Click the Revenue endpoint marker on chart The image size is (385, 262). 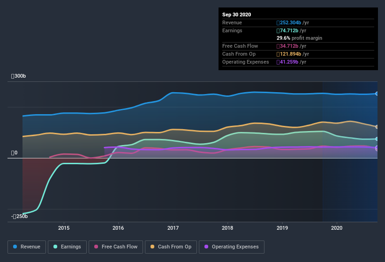[x=377, y=94]
